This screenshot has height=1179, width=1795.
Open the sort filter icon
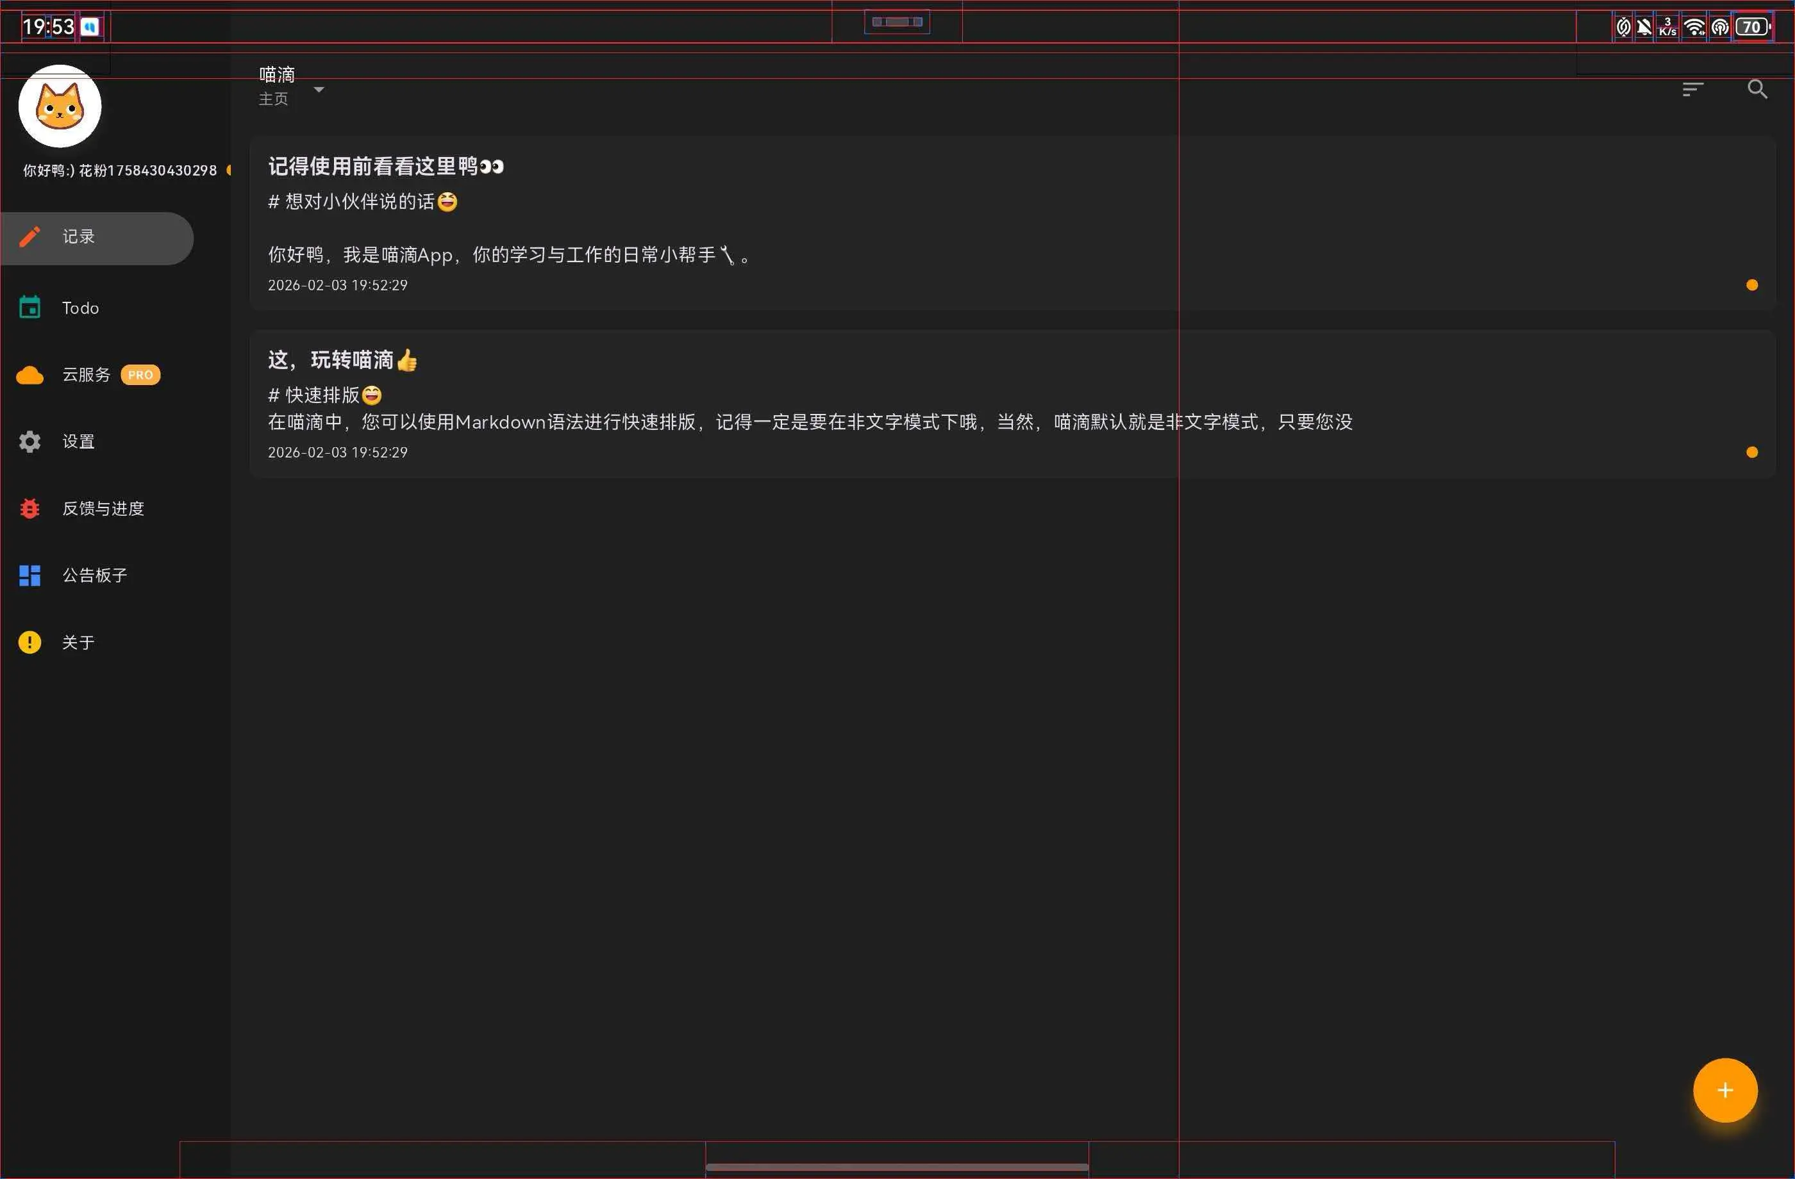pyautogui.click(x=1692, y=89)
